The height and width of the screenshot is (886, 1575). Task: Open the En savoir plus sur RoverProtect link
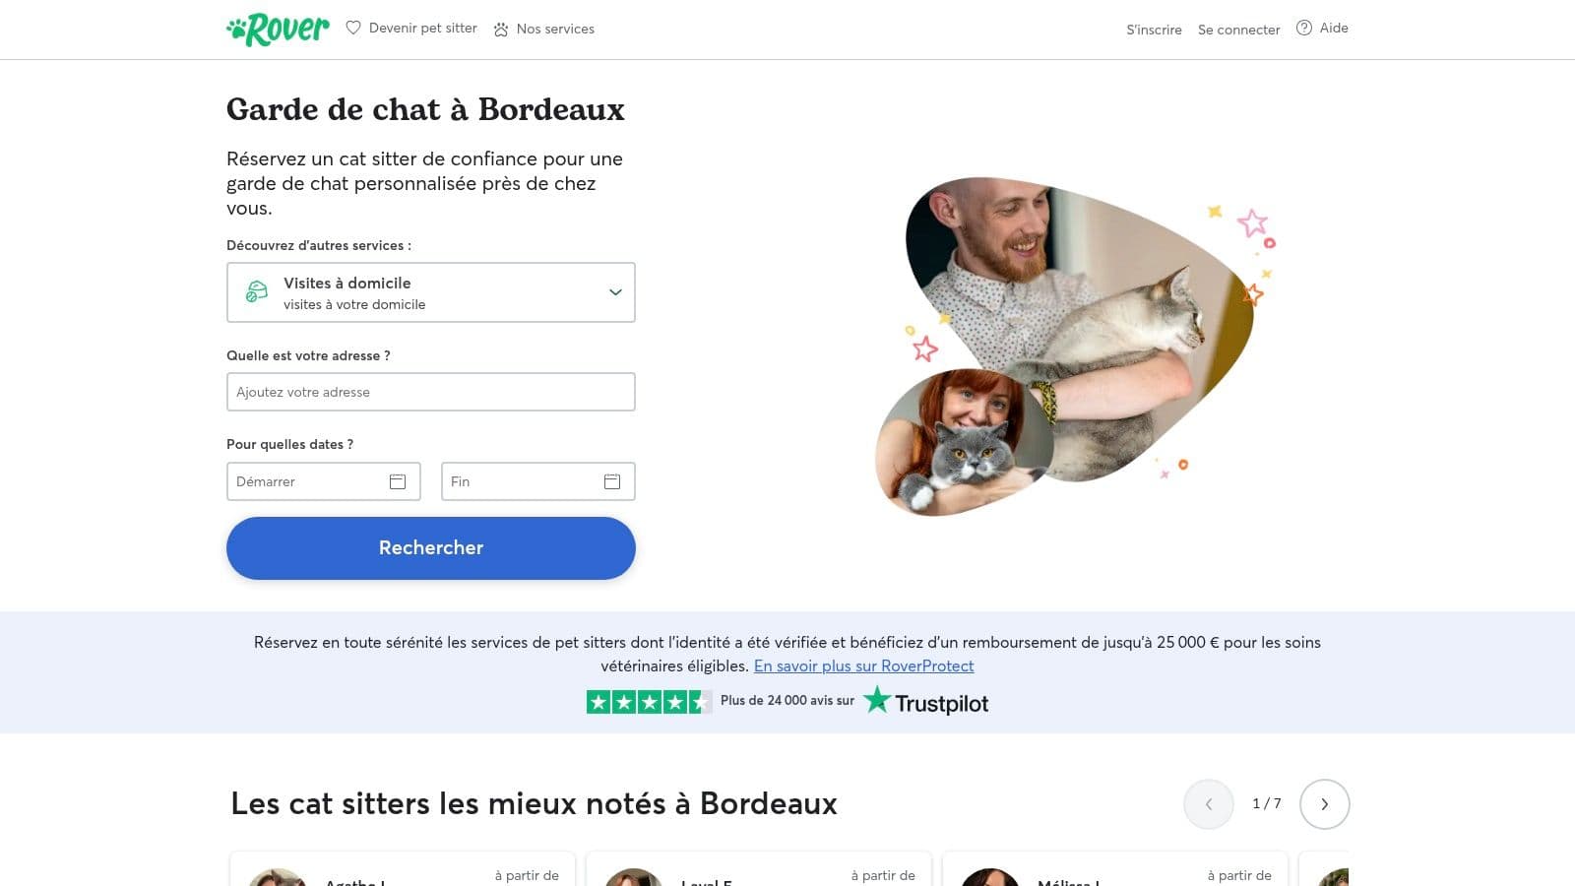[863, 665]
